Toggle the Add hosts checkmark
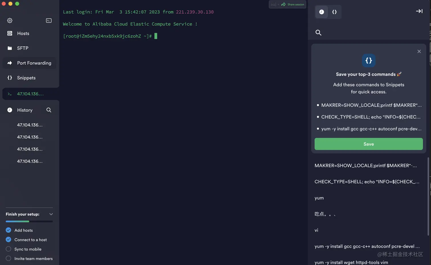Image resolution: width=431 pixels, height=265 pixels. point(9,230)
